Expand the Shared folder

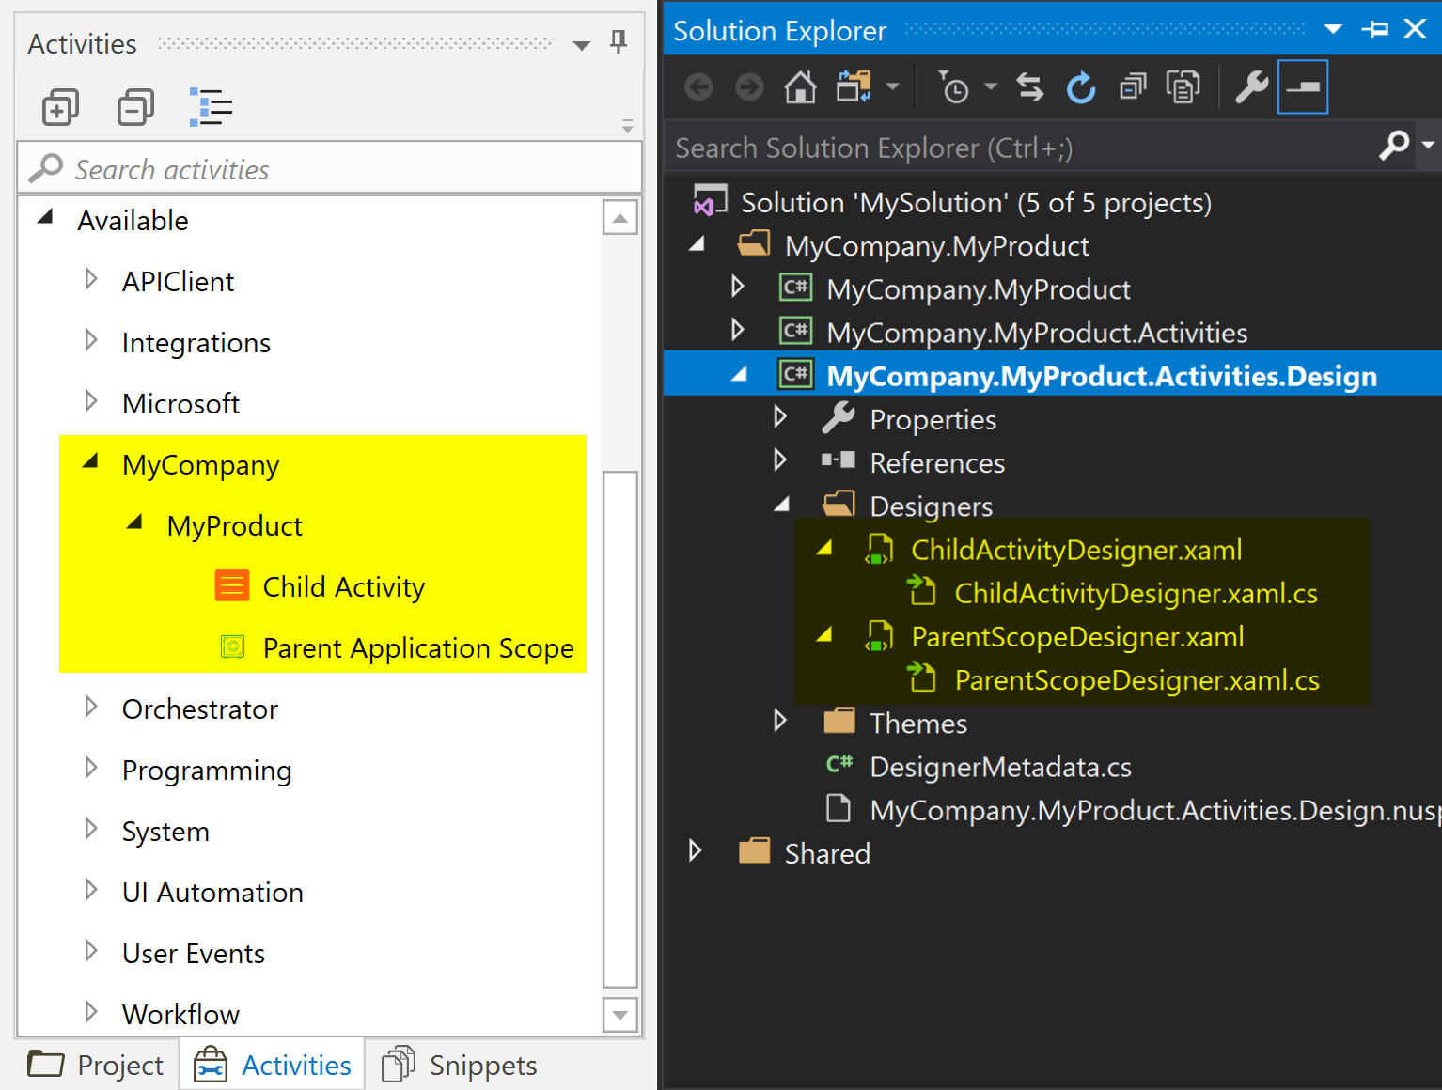tap(695, 850)
